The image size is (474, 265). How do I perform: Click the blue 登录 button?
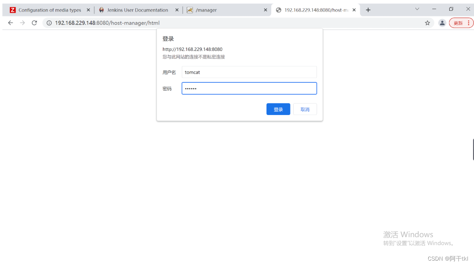click(x=278, y=109)
